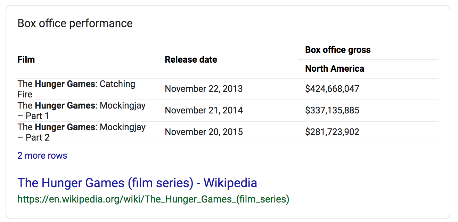Click the gross value $281,723,902
This screenshot has width=458, height=222.
point(332,132)
